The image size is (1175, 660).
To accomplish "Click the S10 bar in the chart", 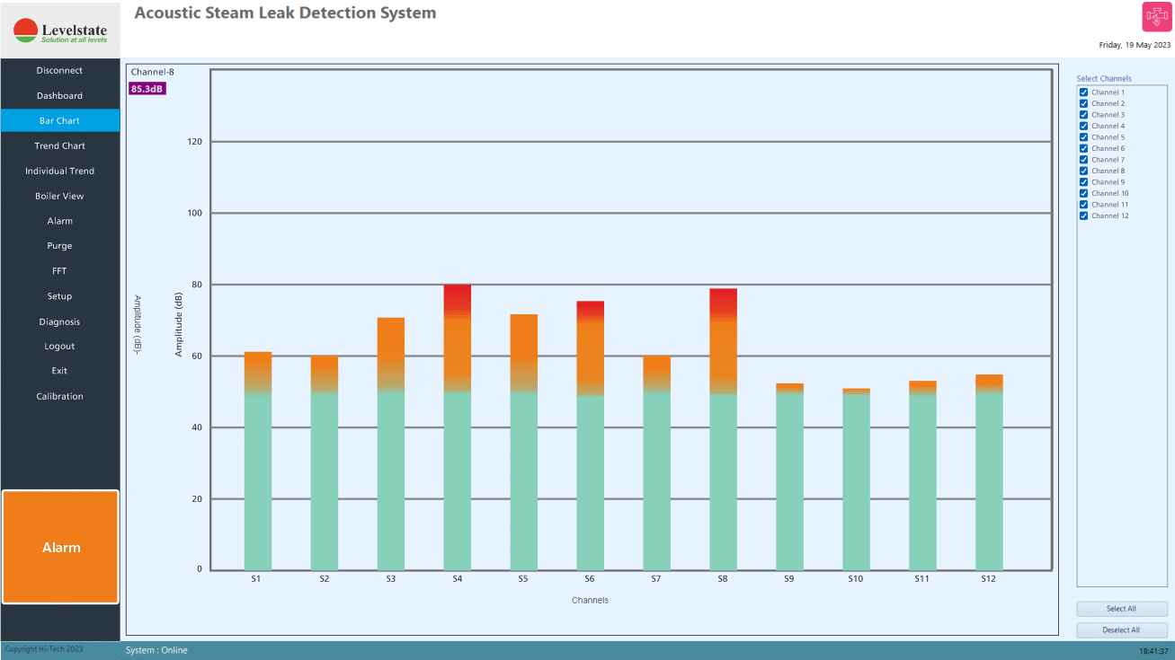I will 857,480.
